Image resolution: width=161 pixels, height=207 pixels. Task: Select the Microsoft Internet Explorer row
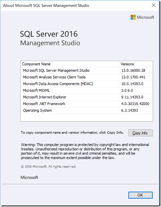tap(86, 97)
